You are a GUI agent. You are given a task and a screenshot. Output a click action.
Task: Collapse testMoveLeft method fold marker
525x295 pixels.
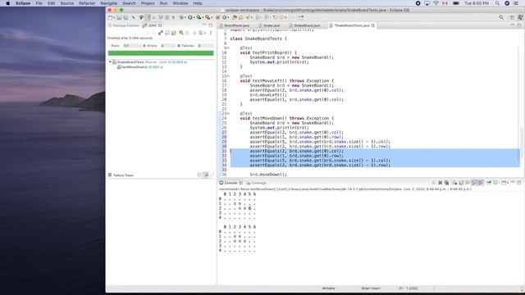point(228,76)
